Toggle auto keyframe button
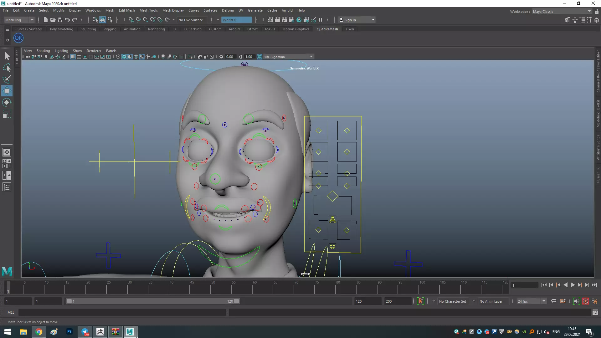601x338 pixels. (x=586, y=301)
